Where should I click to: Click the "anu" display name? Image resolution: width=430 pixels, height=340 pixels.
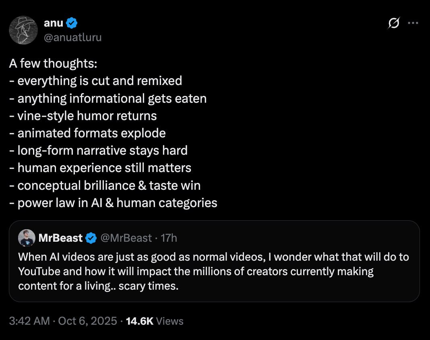pyautogui.click(x=53, y=23)
